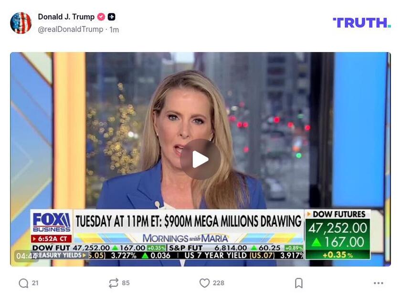Click the Mega Millions headline banner in the video
This screenshot has width=401, height=302.
[189, 221]
